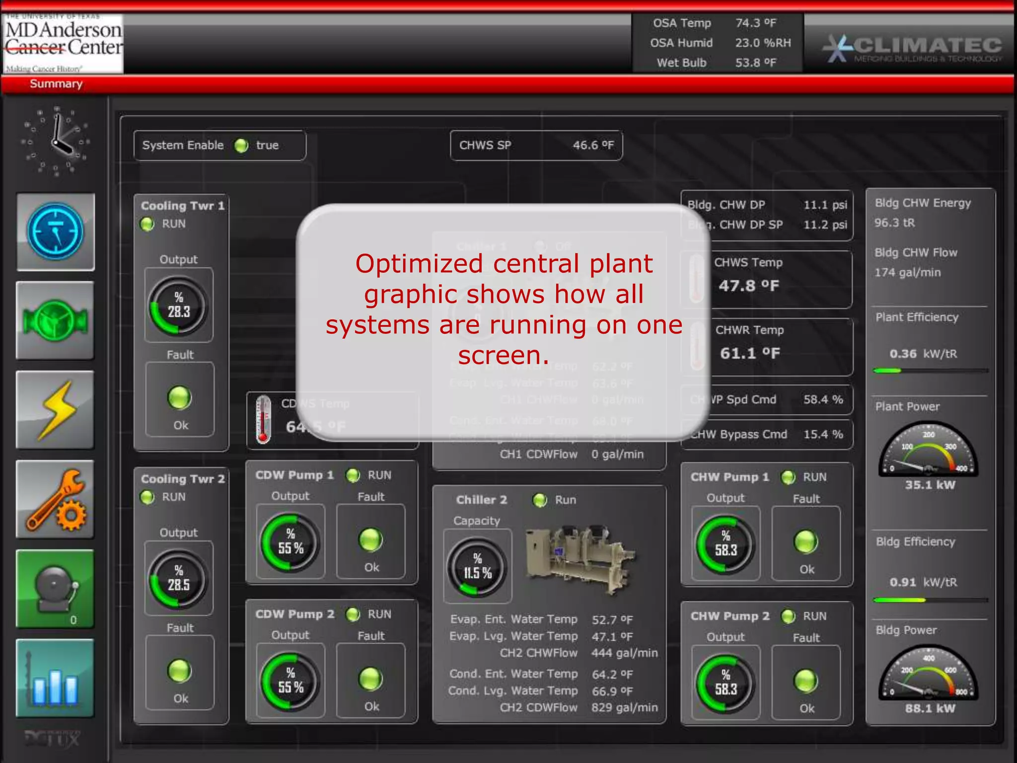
Task: Click the Bldg Efficiency progress bar
Action: pyautogui.click(x=931, y=600)
